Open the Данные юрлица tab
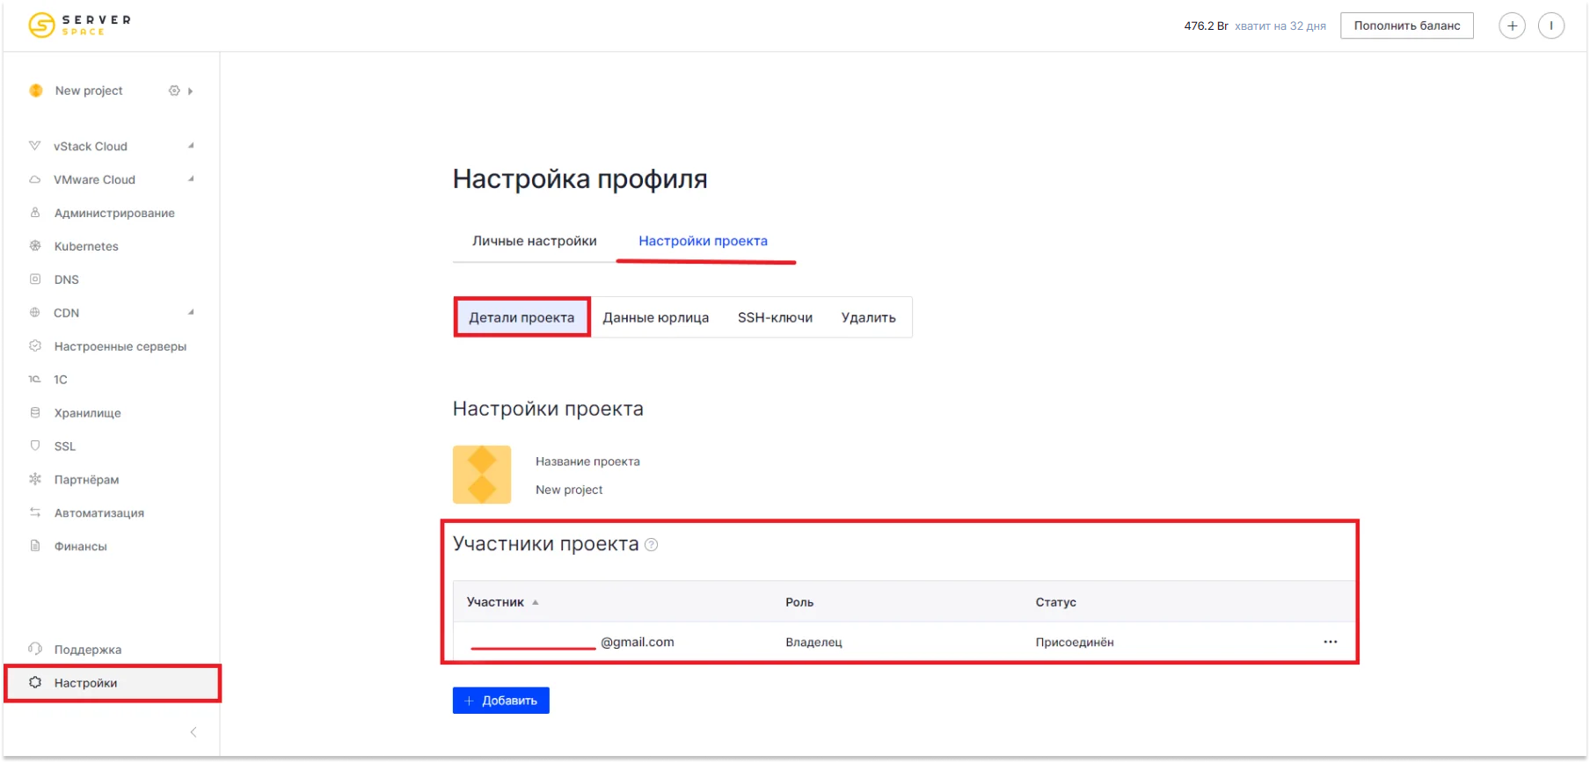The width and height of the screenshot is (1590, 763). coord(656,317)
